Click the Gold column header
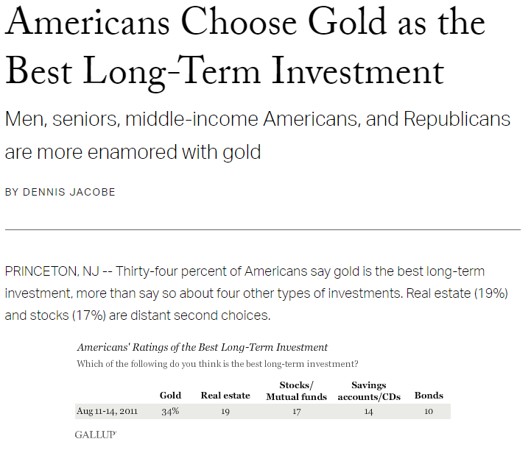 [170, 396]
